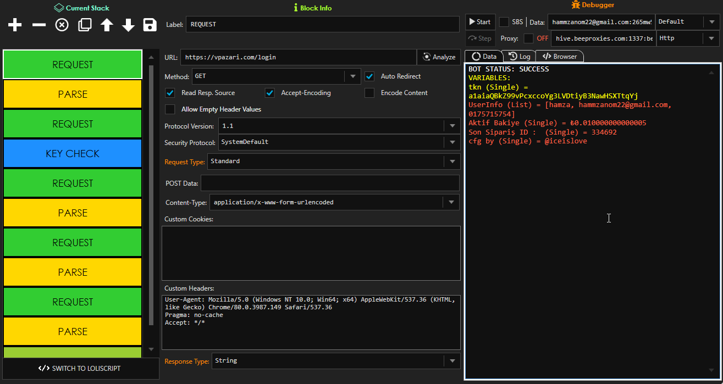
Task: Open the Browser tab in debugger
Action: pos(560,57)
